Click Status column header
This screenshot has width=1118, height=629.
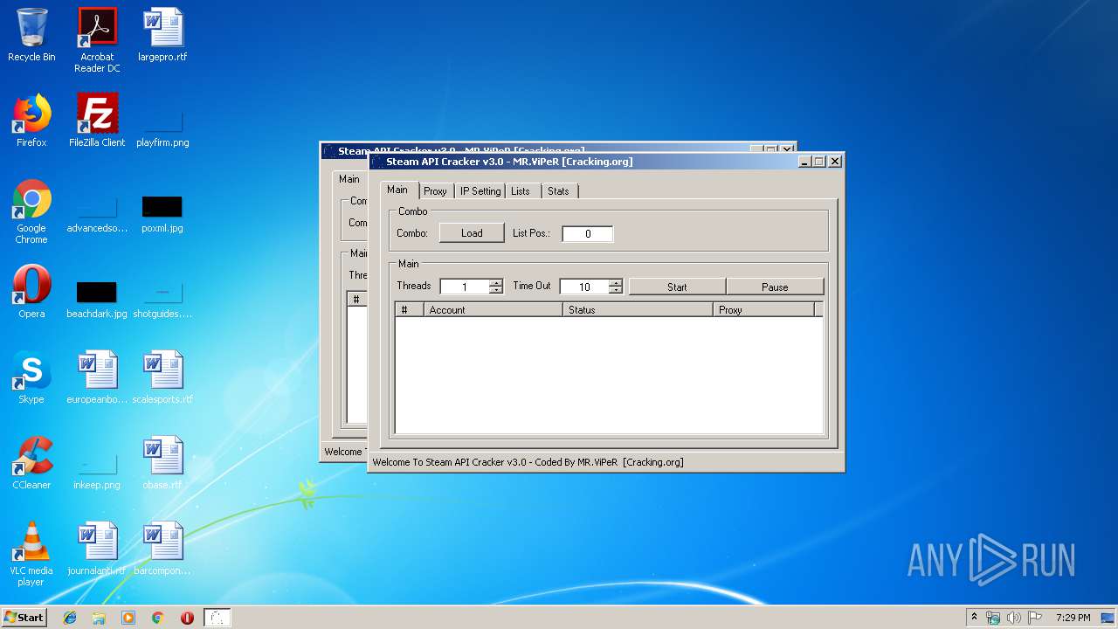point(638,310)
